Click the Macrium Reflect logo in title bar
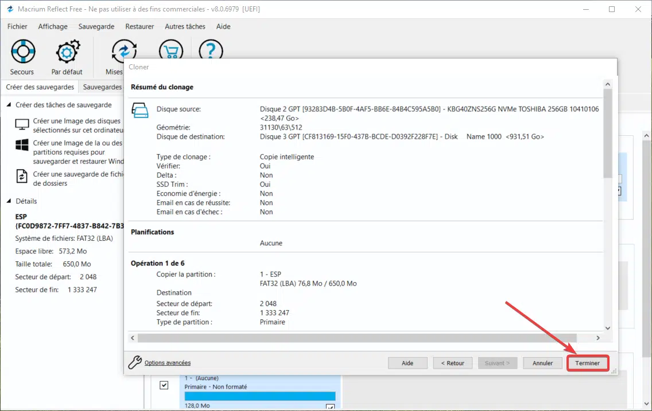This screenshot has height=411, width=652. coord(10,9)
